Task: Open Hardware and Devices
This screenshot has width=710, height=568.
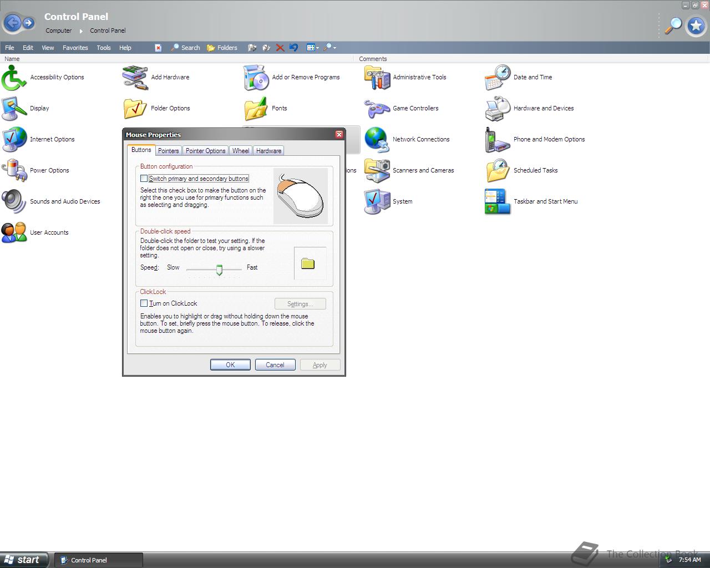Action: click(530, 109)
